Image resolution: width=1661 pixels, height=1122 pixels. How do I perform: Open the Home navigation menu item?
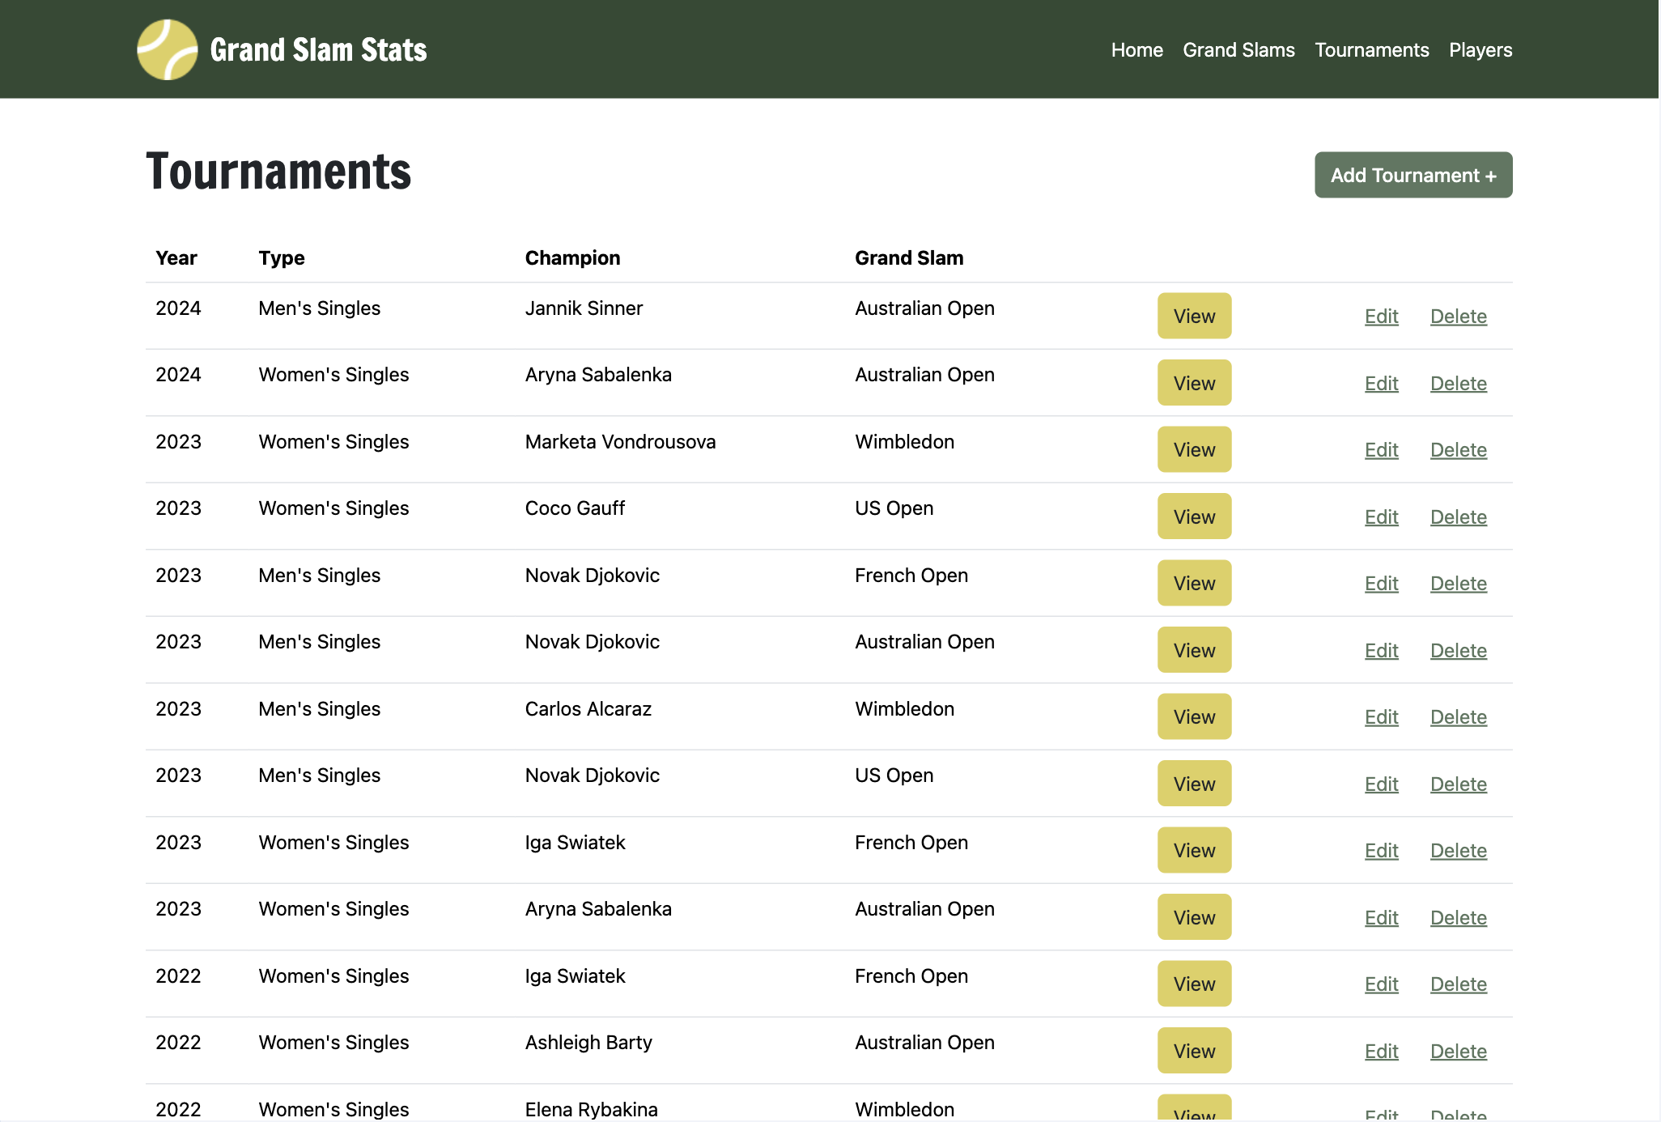(1136, 49)
